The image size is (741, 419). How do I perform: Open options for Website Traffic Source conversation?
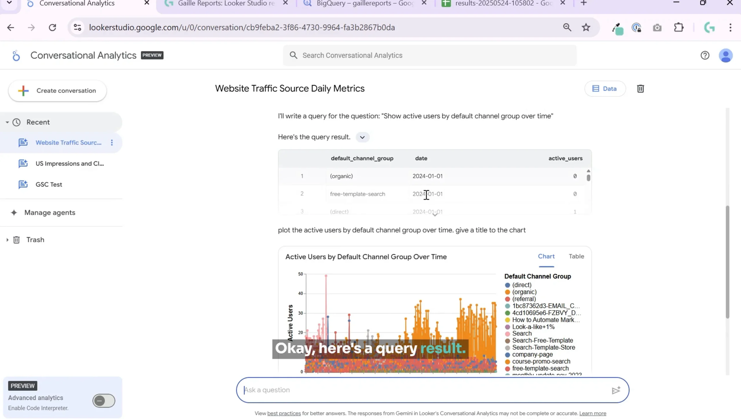coord(112,143)
